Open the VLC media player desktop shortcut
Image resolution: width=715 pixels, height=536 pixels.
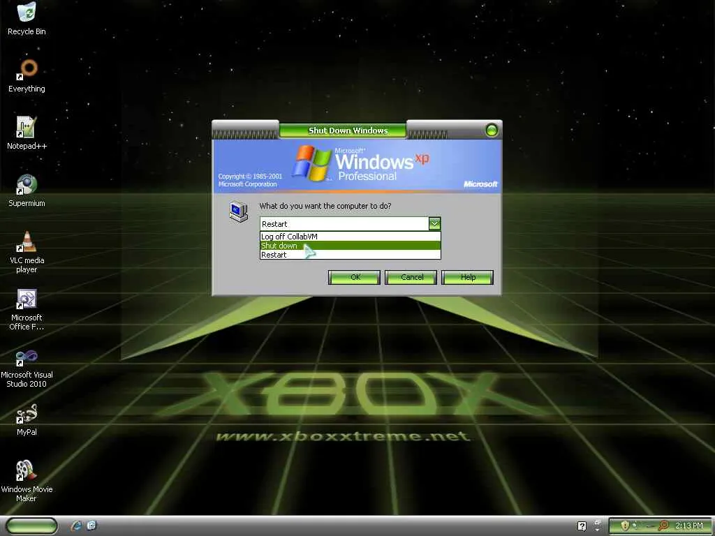click(x=27, y=252)
